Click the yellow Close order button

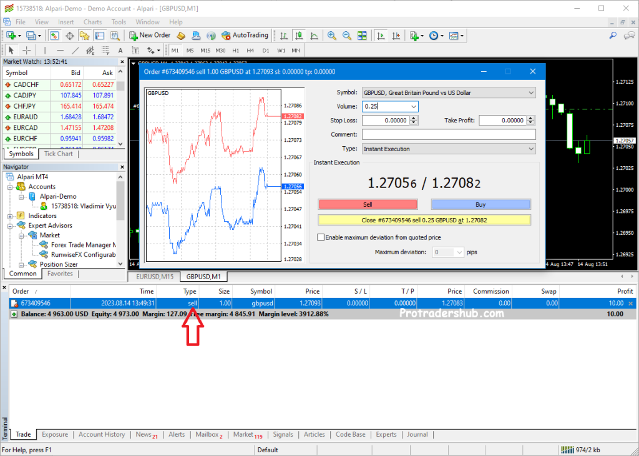(424, 220)
